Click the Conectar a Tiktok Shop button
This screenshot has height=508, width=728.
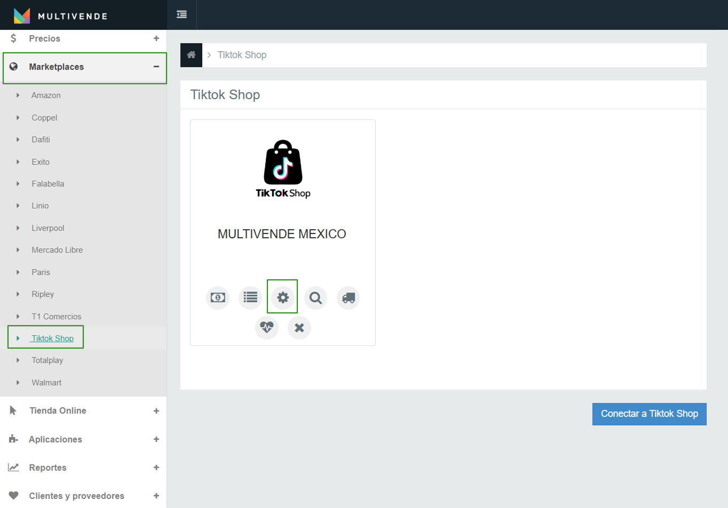pos(649,414)
